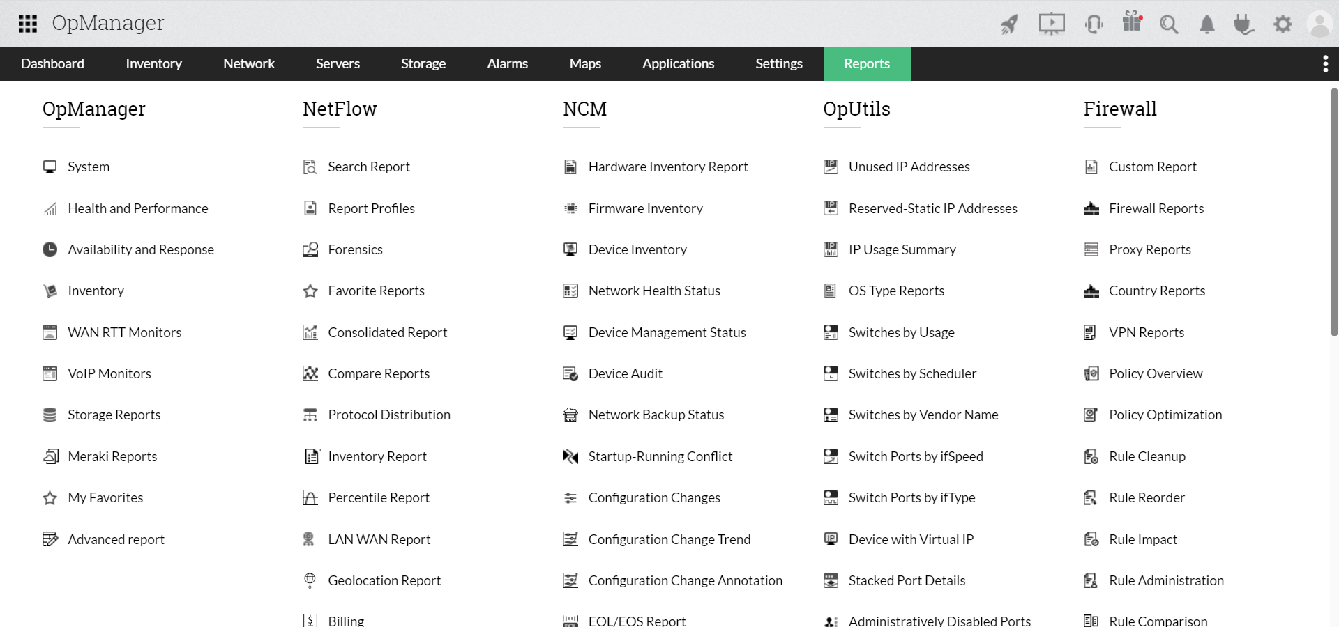This screenshot has width=1339, height=627.
Task: Open Firewall Custom Report
Action: (1153, 167)
